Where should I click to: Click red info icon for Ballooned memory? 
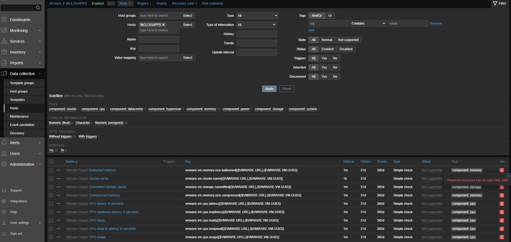tap(502, 170)
